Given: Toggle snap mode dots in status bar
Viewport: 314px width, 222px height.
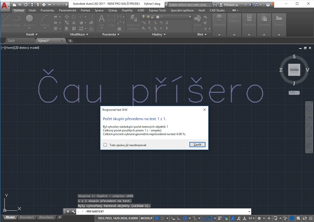Looking at the screenshot, I should click(x=162, y=218).
